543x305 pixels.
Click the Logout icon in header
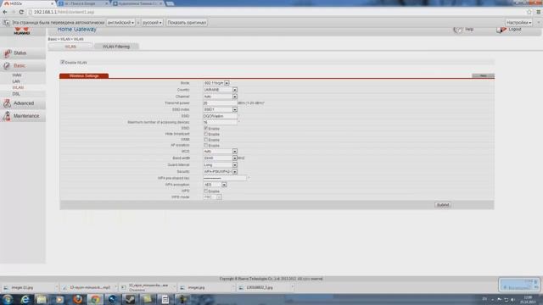point(501,30)
